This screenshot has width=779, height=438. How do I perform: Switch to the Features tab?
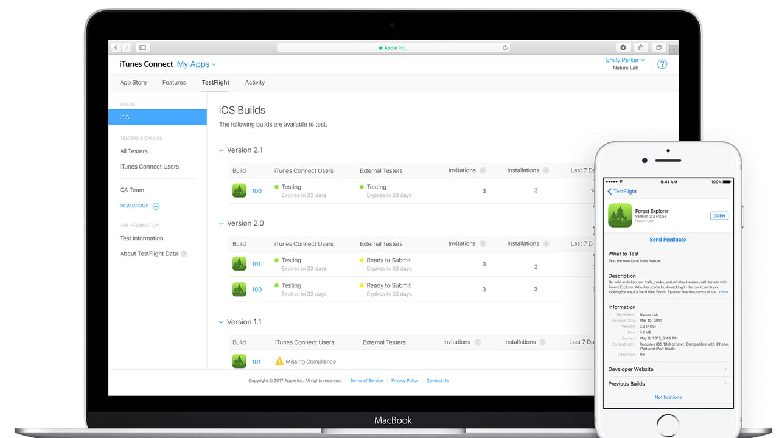point(174,83)
